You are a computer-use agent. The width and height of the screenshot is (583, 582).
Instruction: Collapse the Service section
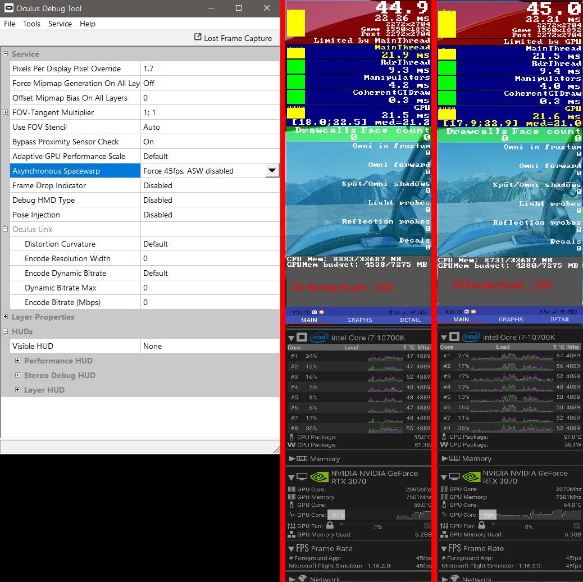click(x=6, y=54)
